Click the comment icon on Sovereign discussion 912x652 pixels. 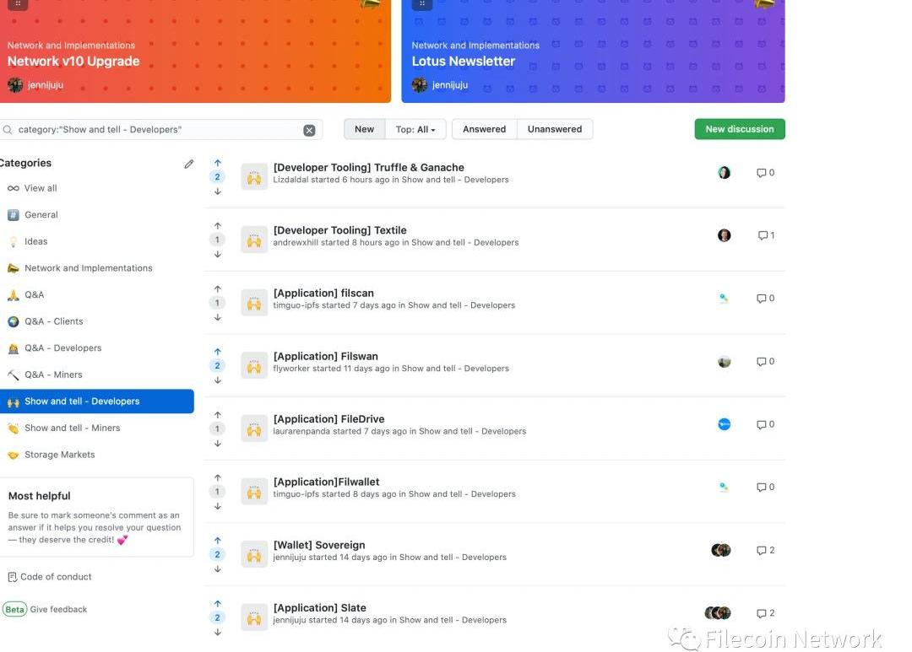tap(761, 551)
